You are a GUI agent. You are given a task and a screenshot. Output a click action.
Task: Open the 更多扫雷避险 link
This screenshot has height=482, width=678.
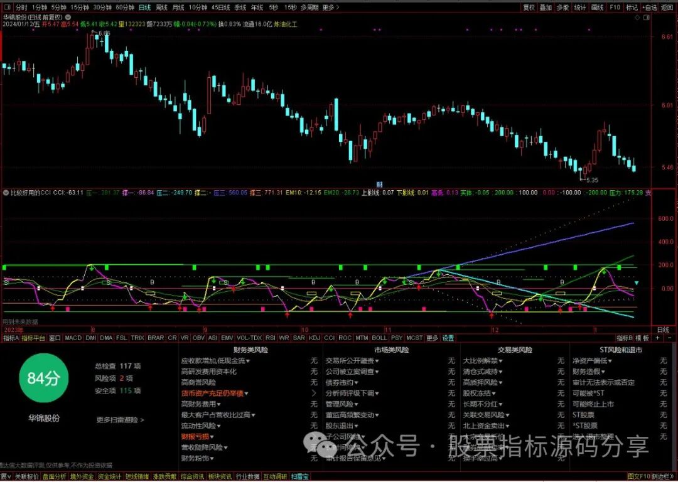click(x=120, y=420)
